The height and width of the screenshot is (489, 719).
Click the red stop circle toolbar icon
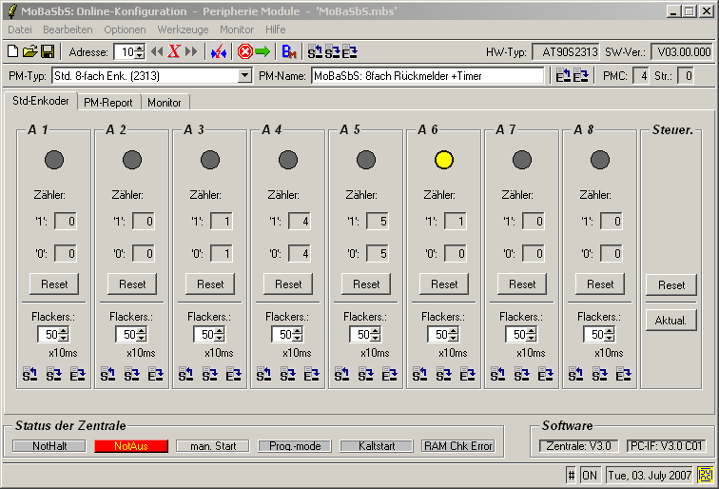point(244,51)
